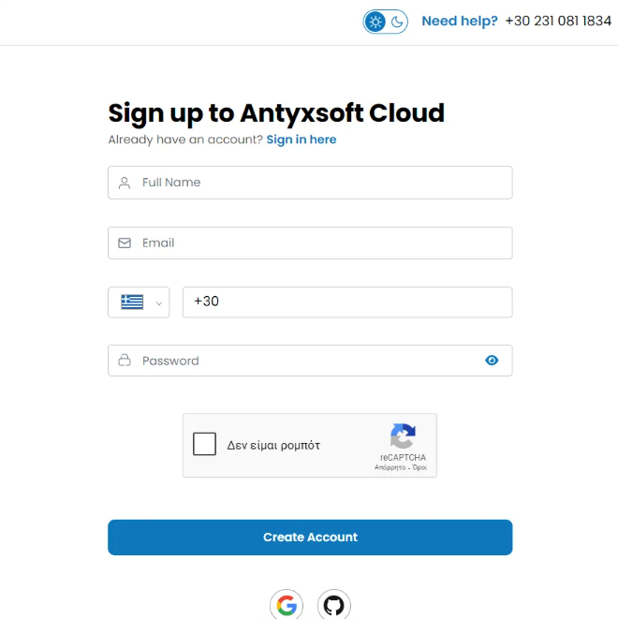Click the phone number field showing +30

click(346, 302)
